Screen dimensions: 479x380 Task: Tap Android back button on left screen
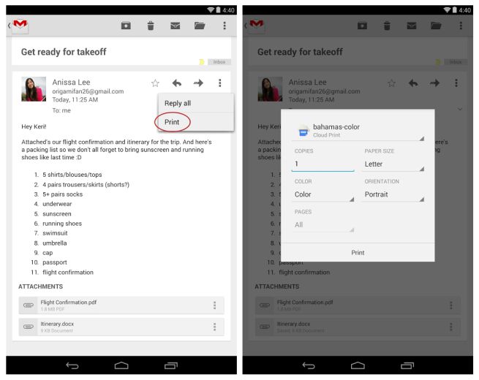point(72,365)
